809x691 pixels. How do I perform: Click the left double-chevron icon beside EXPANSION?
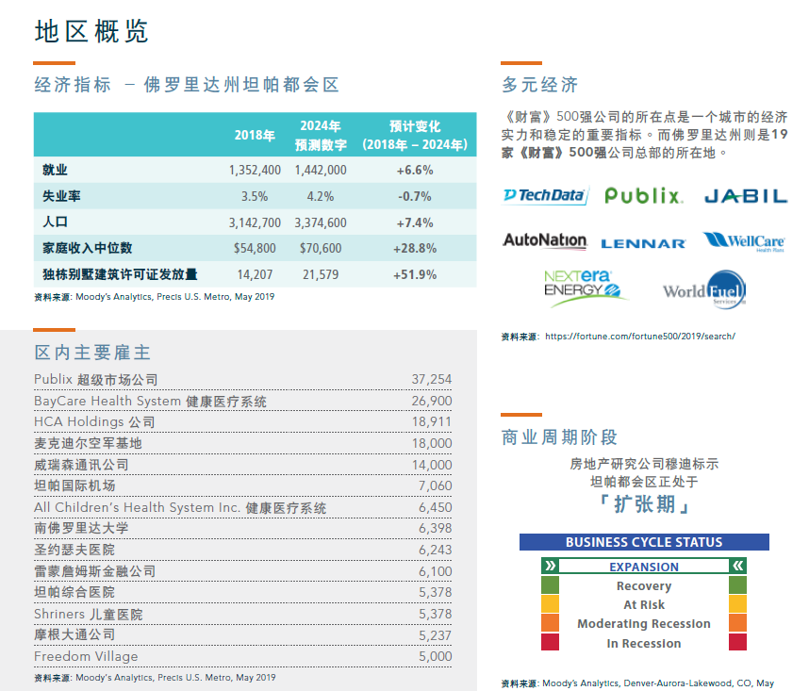click(551, 566)
